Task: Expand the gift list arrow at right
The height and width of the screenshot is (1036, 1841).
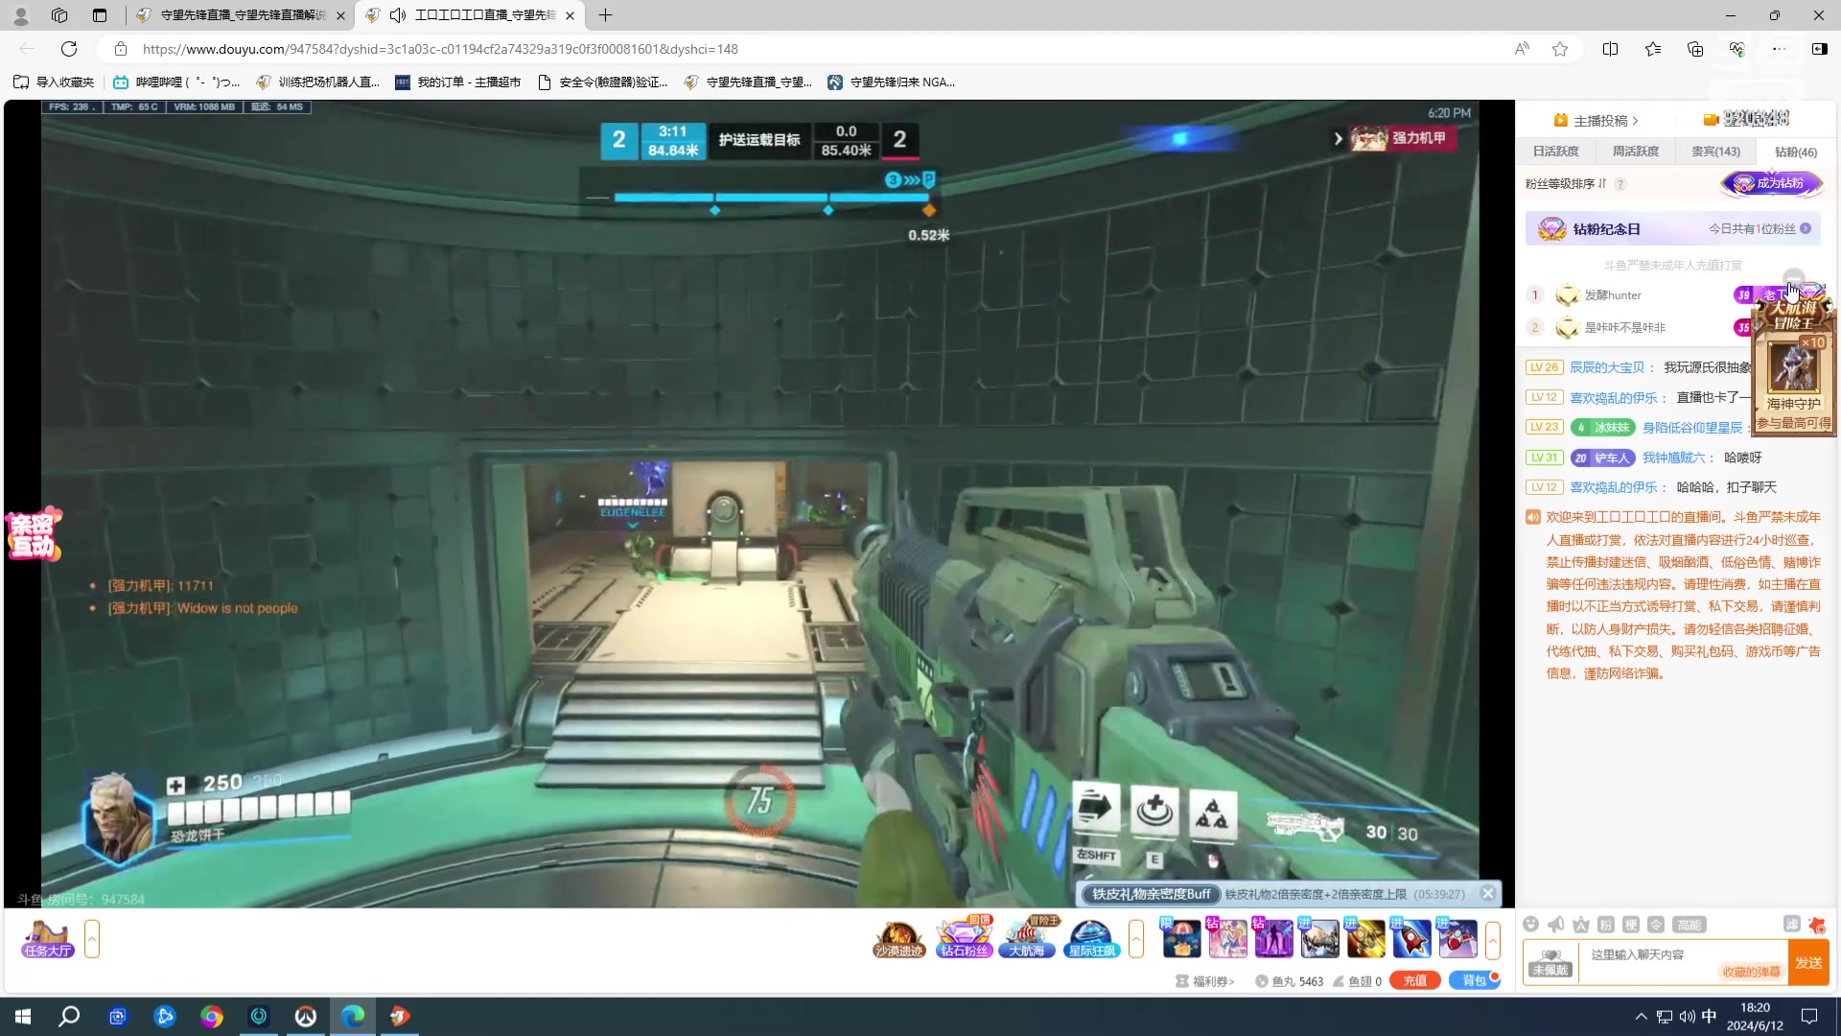Action: [x=1493, y=939]
